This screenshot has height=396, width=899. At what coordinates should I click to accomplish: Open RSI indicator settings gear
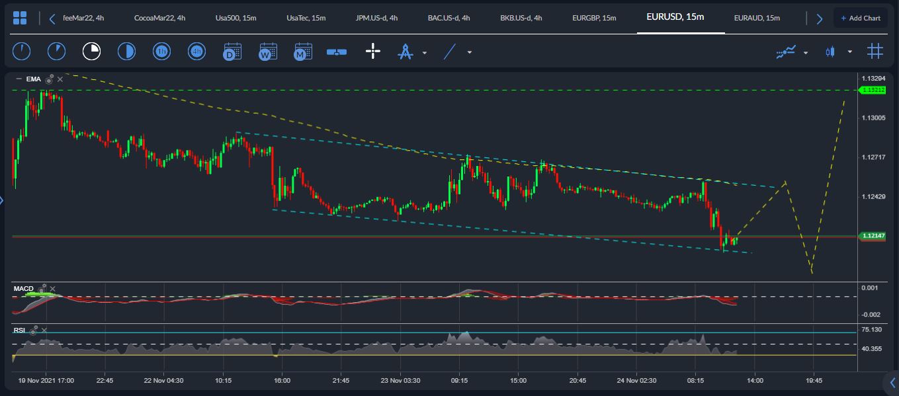(32, 330)
